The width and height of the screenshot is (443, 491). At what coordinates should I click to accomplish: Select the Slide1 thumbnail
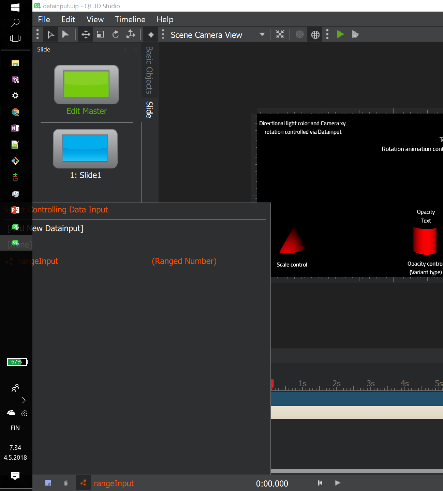click(x=85, y=149)
